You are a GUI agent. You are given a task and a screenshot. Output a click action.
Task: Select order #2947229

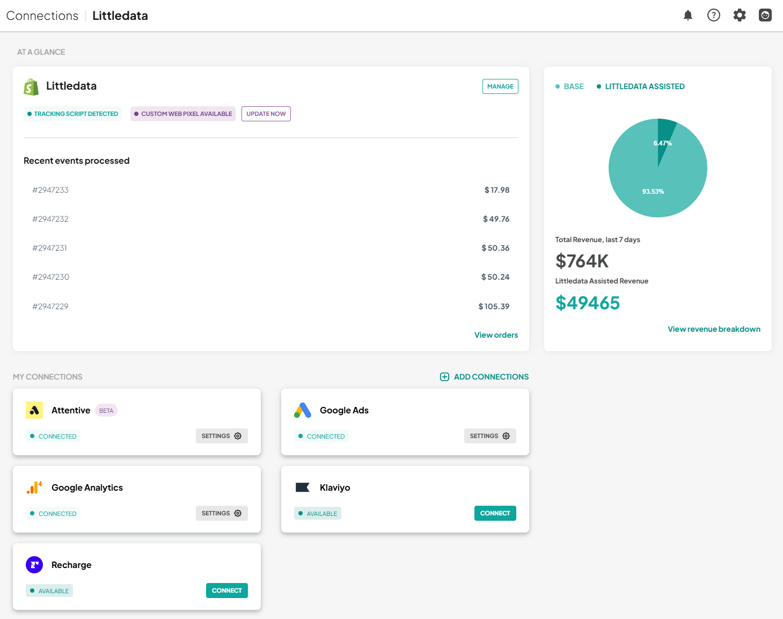tap(50, 307)
